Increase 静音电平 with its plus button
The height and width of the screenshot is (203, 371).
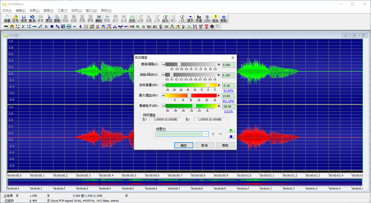click(219, 106)
